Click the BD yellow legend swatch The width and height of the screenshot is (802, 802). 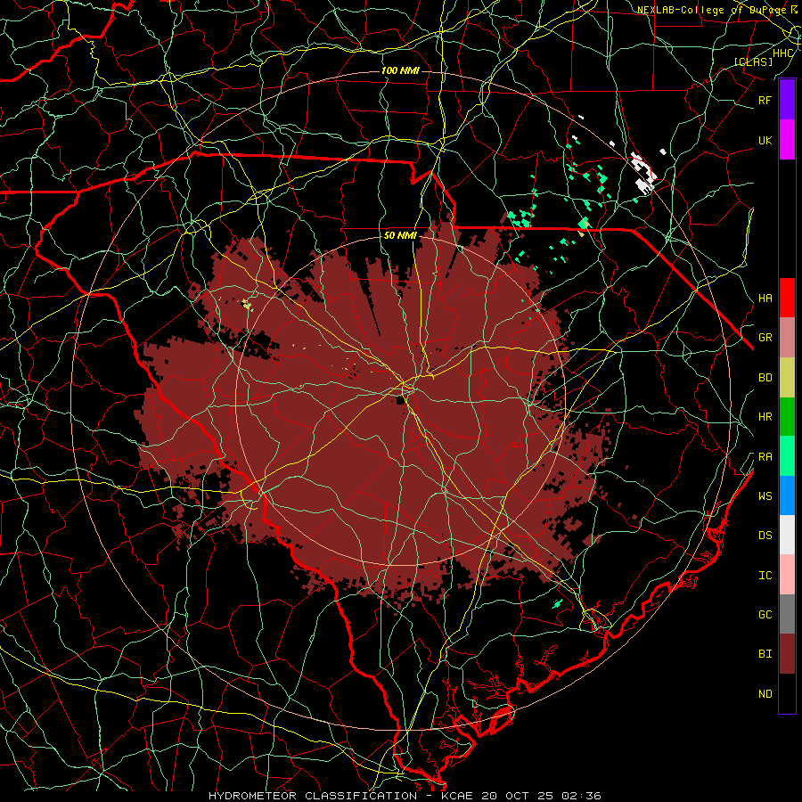pos(787,378)
